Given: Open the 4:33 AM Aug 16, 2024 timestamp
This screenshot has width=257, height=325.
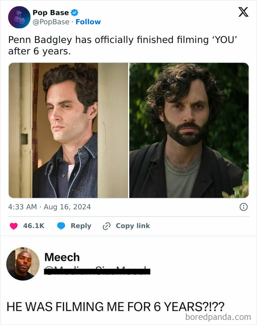Looking at the screenshot, I should point(49,207).
